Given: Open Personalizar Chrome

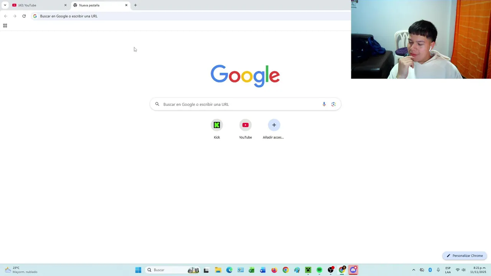Looking at the screenshot, I should click(465, 256).
